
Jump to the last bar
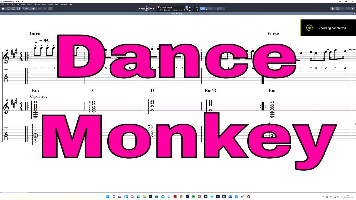tap(154, 9)
